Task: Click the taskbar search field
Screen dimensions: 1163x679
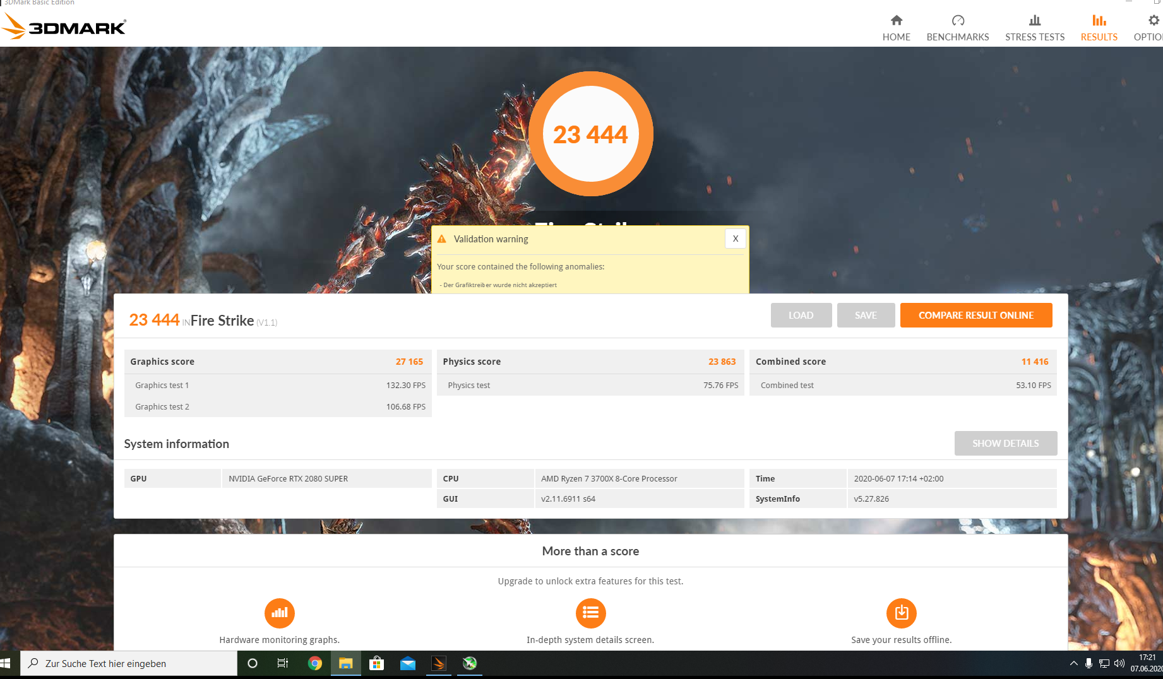Action: coord(129,663)
